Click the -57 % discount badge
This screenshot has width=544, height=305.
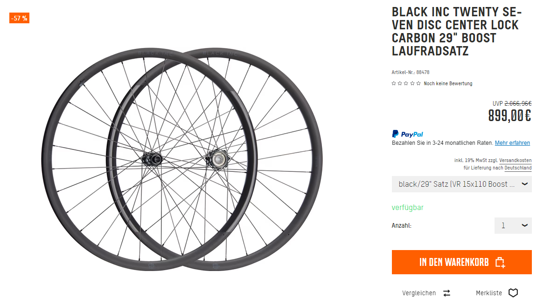click(19, 18)
